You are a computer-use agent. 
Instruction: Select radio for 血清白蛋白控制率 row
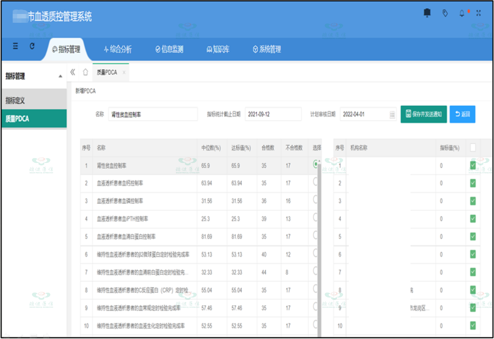click(315, 235)
